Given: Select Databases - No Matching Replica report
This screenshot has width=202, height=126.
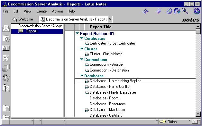Looking at the screenshot, I should pos(135,81).
